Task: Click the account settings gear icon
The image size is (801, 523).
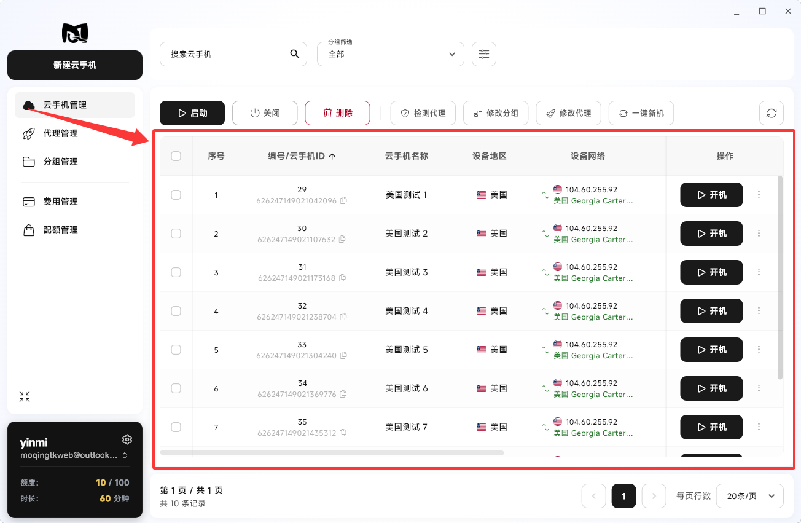Action: 127,439
